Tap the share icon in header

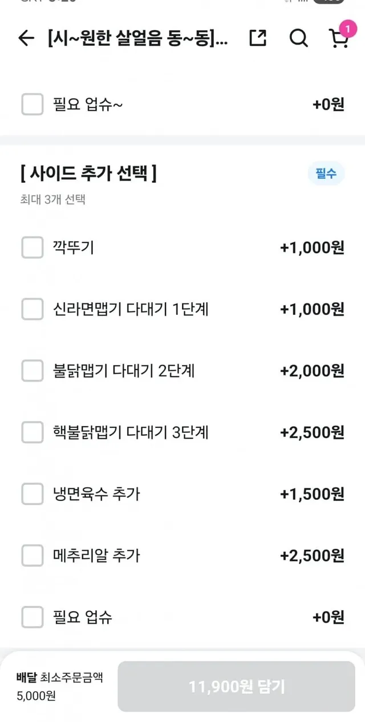(258, 38)
